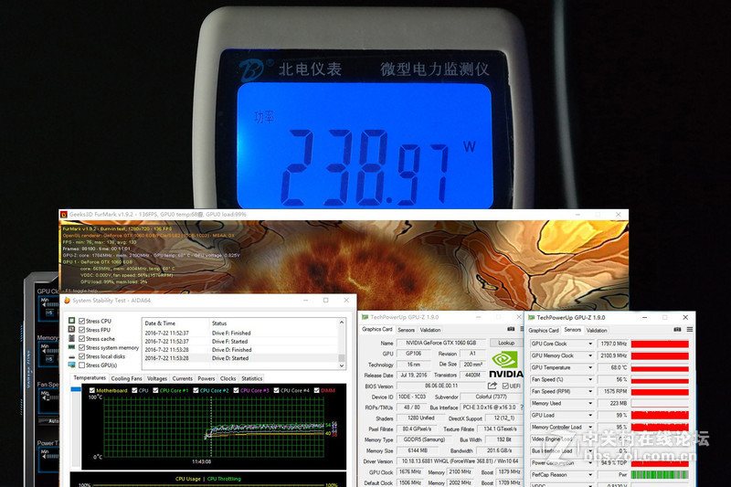Click the FurMark title bar icon
The width and height of the screenshot is (731, 487).
pos(64,215)
